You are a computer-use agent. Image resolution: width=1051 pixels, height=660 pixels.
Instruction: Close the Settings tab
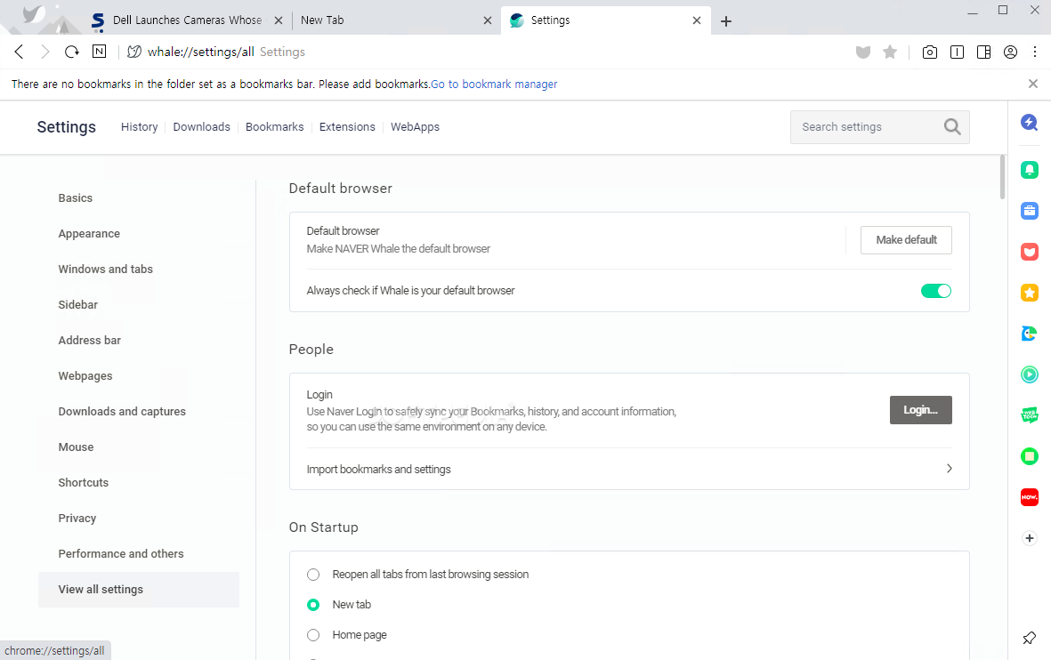697,20
